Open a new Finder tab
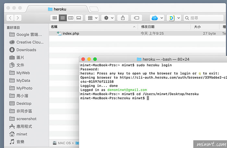 point(94,9)
